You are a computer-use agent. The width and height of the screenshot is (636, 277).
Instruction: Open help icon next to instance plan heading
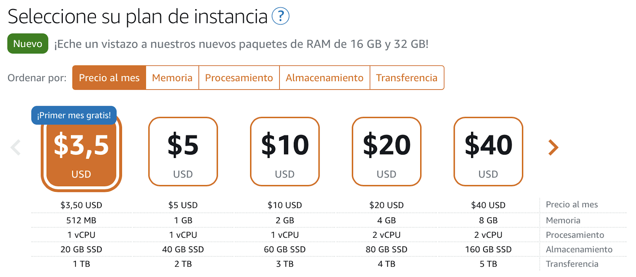pos(280,16)
